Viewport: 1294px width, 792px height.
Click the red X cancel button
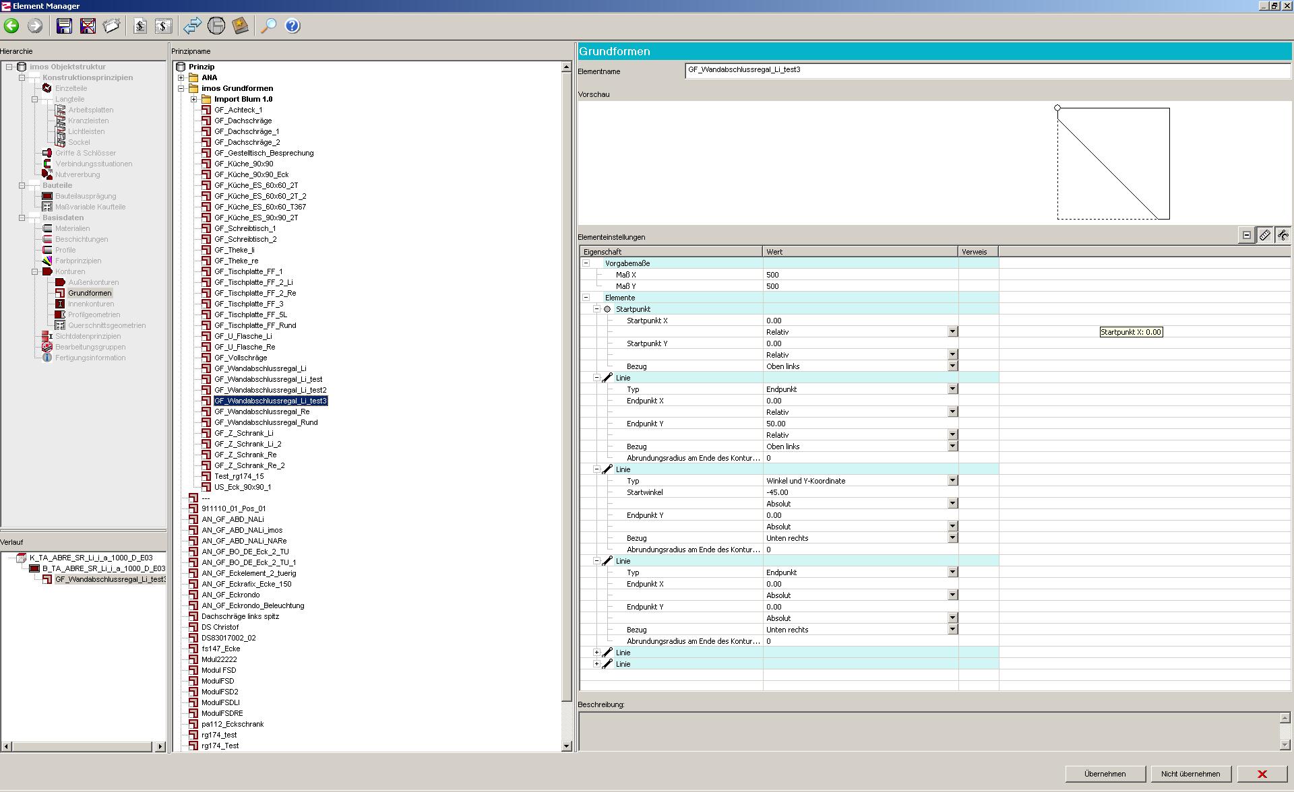point(1262,774)
